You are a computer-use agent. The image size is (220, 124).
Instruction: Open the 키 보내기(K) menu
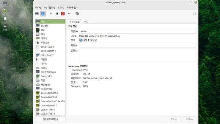pos(72,7)
